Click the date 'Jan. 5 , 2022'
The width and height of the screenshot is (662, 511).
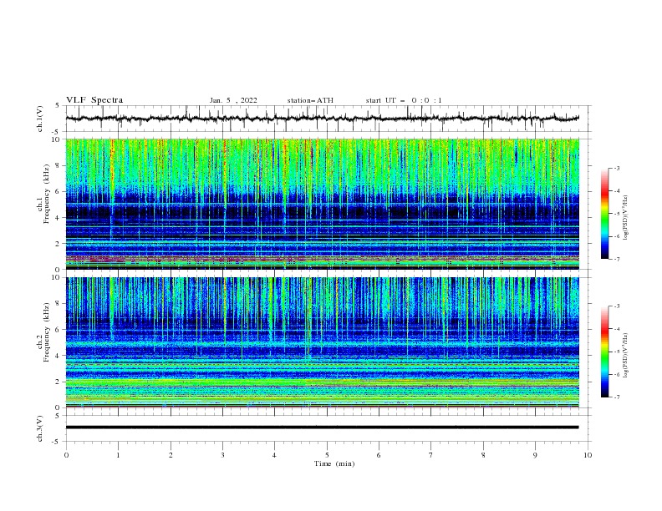click(233, 100)
